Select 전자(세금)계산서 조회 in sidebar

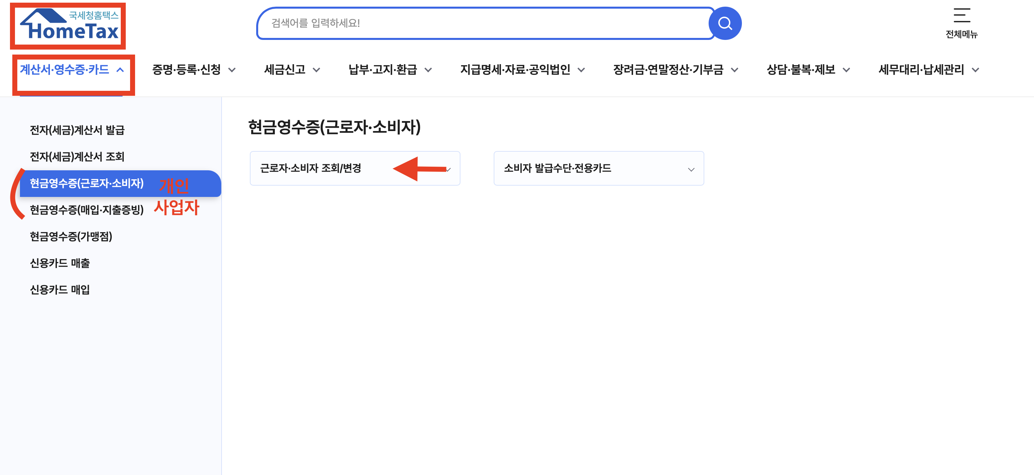[x=77, y=156]
